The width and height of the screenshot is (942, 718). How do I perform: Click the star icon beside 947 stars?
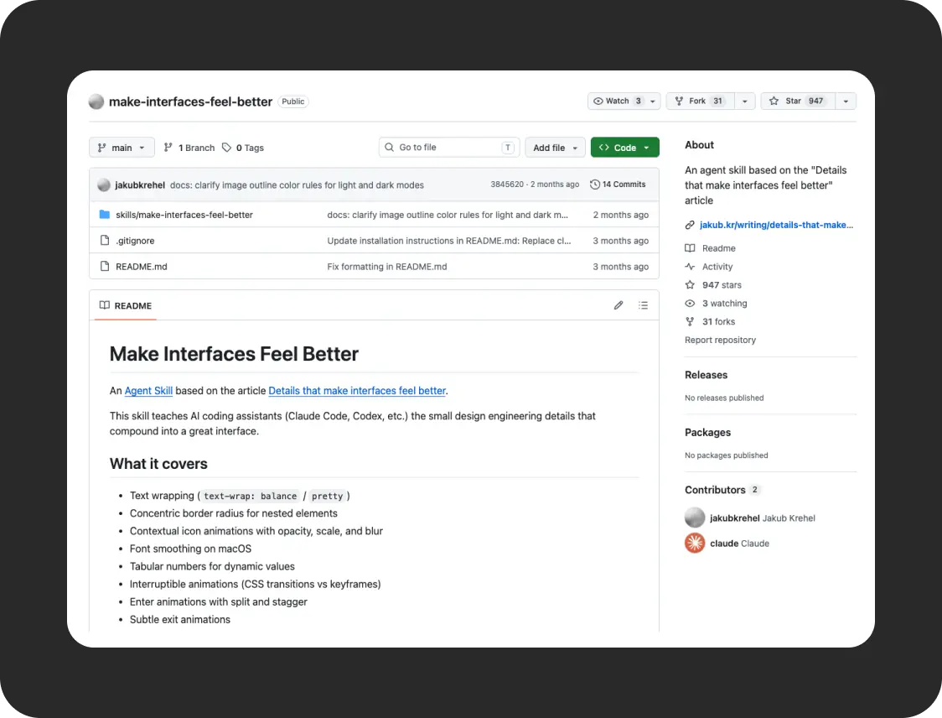690,285
